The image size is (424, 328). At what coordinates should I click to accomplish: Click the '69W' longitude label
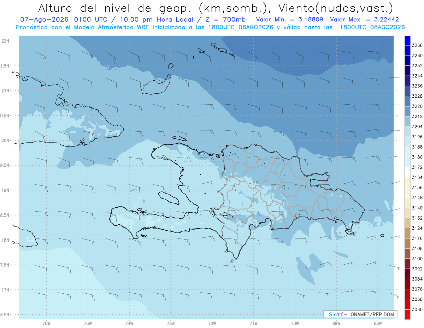click(x=336, y=323)
